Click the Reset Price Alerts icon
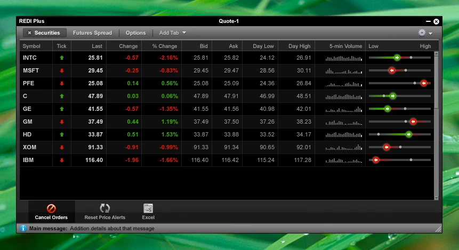 (x=104, y=208)
